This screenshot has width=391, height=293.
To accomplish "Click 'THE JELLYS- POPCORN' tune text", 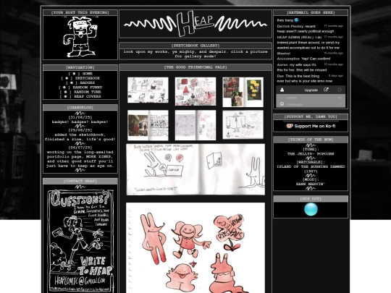I will [311, 153].
